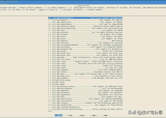Select the luci-app-clamav row
Viewport: 166px width, 118px height.
click(x=85, y=66)
